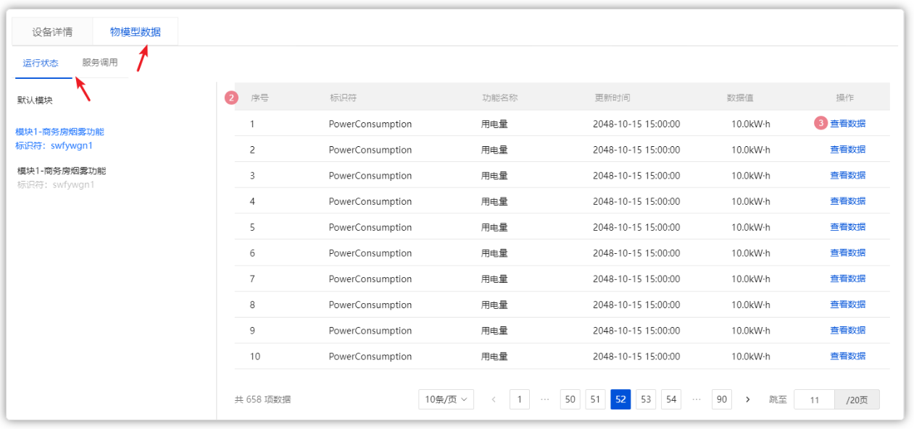Select 默认模块 in the module list
This screenshot has height=429, width=914.
(x=35, y=101)
